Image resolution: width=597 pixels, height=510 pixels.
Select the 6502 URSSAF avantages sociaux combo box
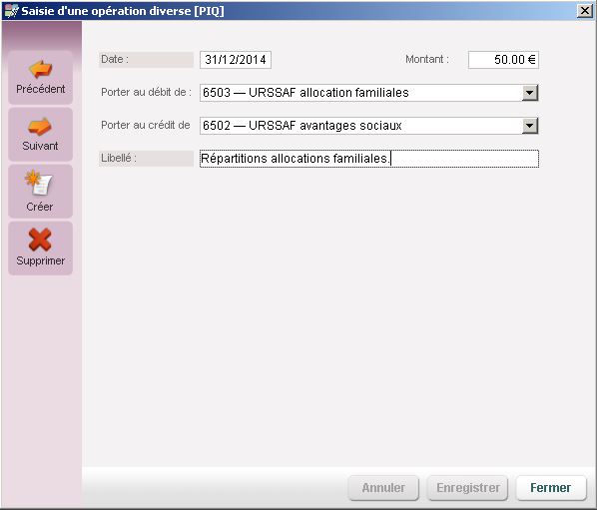click(x=369, y=126)
